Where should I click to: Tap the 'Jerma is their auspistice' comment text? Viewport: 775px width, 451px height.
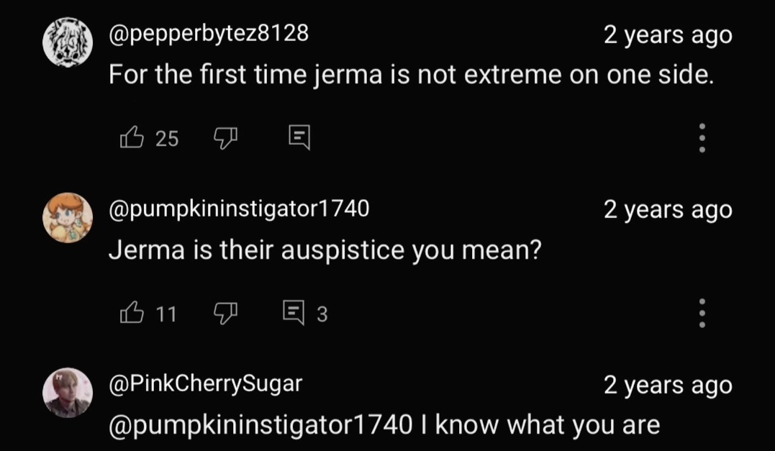(x=325, y=250)
